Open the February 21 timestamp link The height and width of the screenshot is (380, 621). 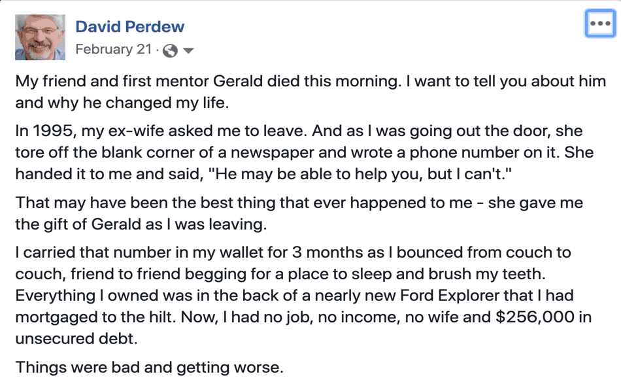coord(113,50)
